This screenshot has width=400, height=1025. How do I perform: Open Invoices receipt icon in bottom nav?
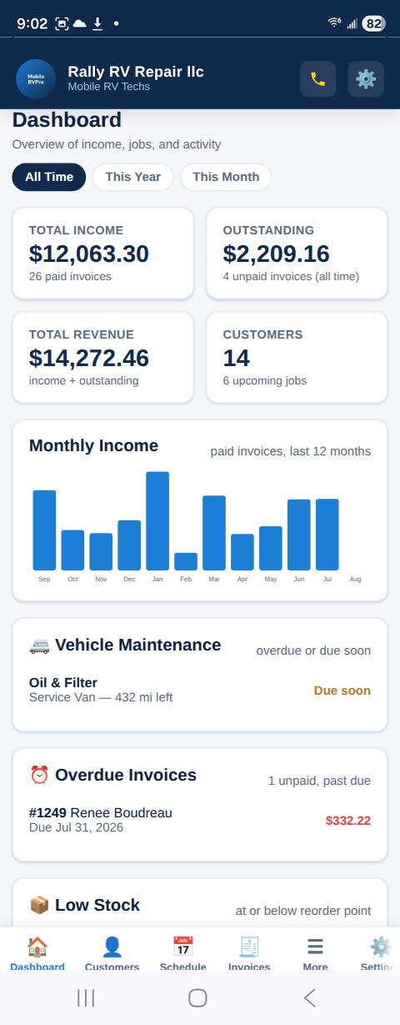point(249,947)
